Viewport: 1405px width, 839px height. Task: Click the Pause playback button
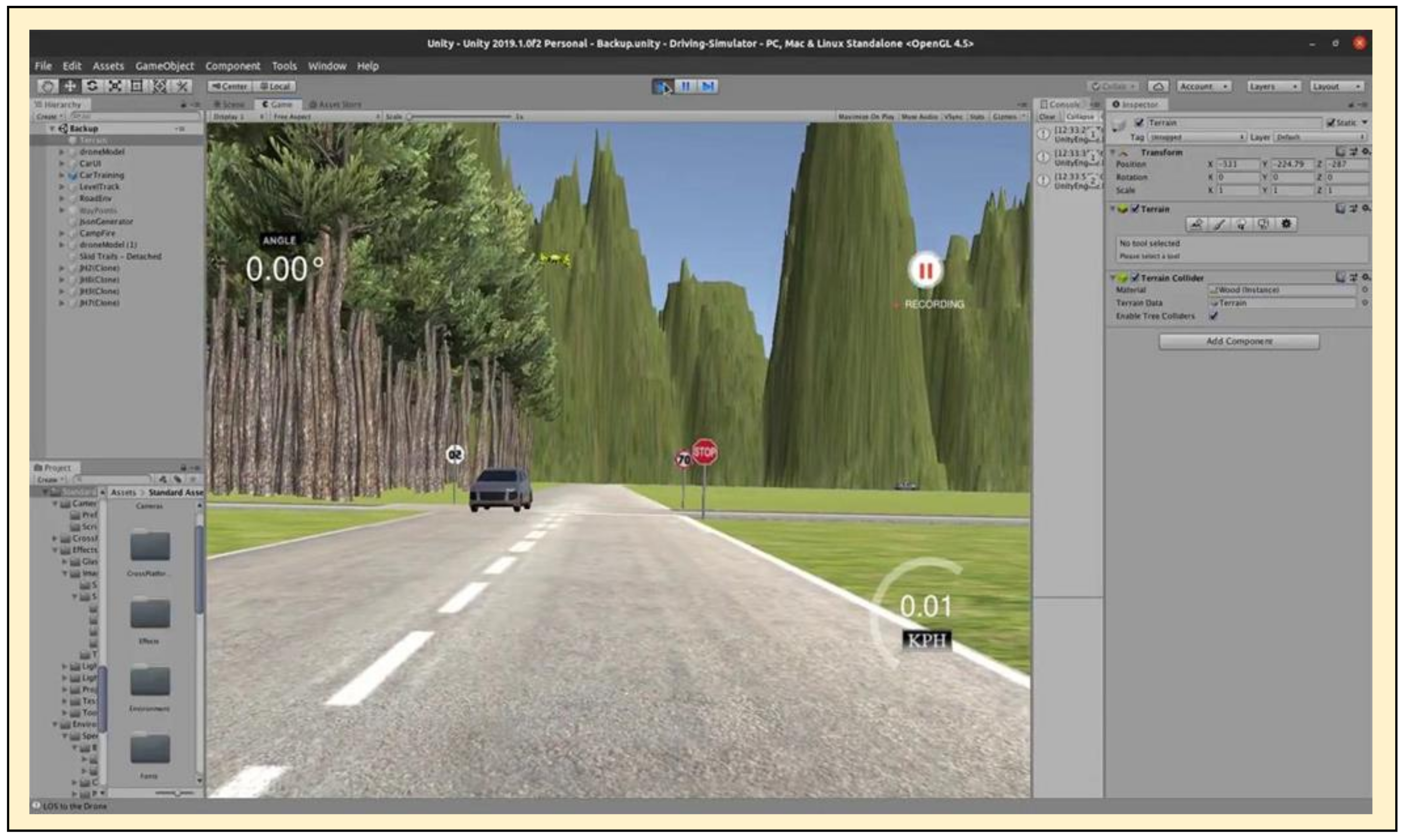[x=685, y=87]
